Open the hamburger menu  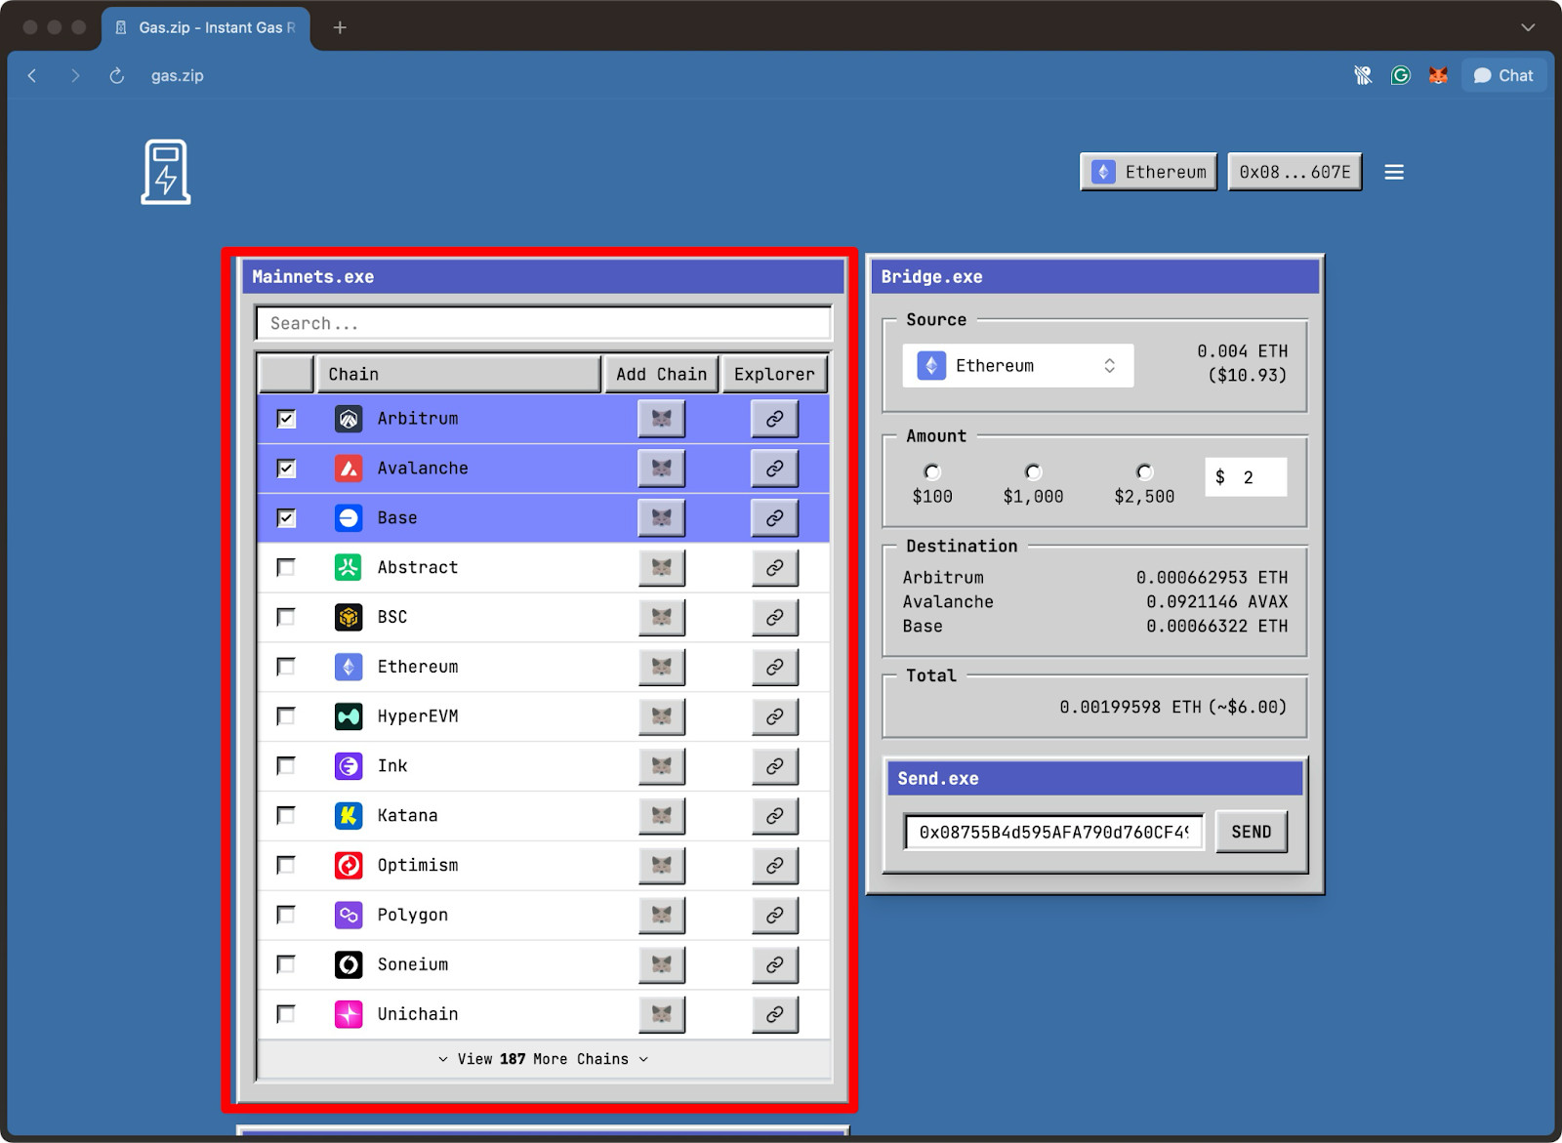point(1394,172)
